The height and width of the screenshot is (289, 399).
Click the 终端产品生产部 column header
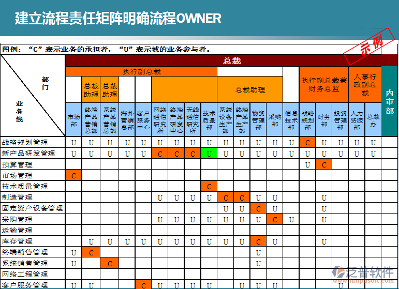point(242,119)
